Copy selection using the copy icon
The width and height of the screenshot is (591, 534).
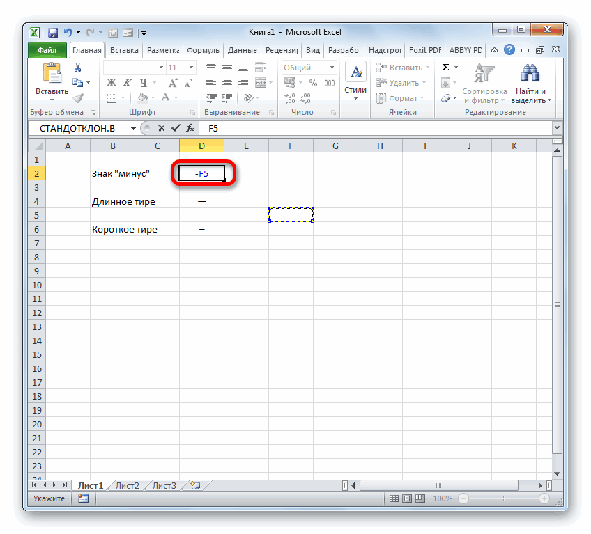(77, 82)
